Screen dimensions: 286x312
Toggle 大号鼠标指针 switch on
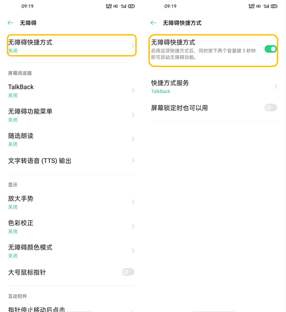click(x=128, y=272)
